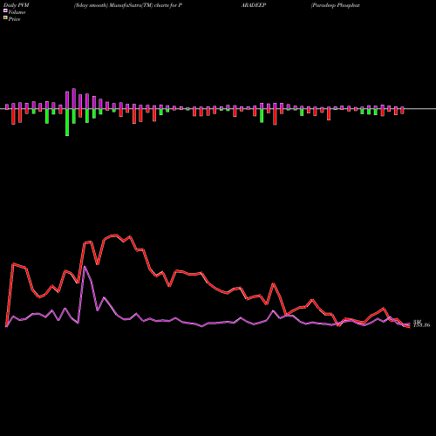436x436 pixels.
Task: Click the '(Paradeep Phosphat' company name
Action: pyautogui.click(x=335, y=5)
